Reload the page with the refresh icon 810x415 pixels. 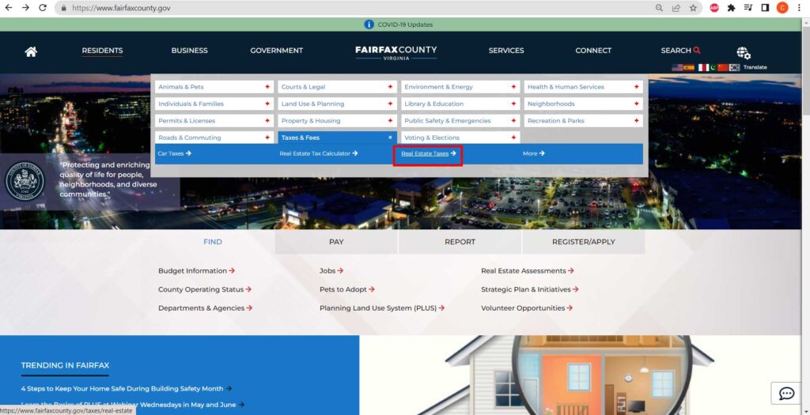[x=43, y=8]
